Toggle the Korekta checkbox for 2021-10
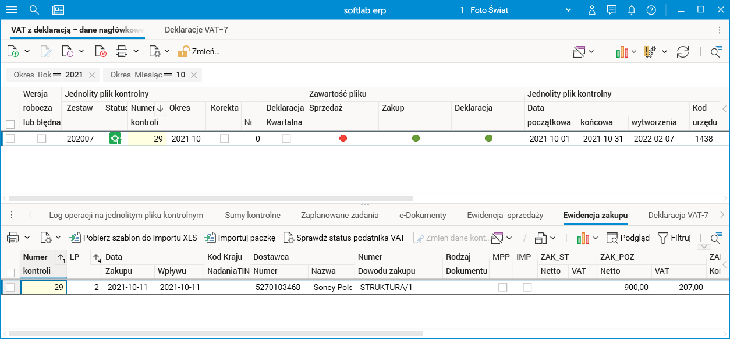Image resolution: width=730 pixels, height=339 pixels. pyautogui.click(x=224, y=139)
